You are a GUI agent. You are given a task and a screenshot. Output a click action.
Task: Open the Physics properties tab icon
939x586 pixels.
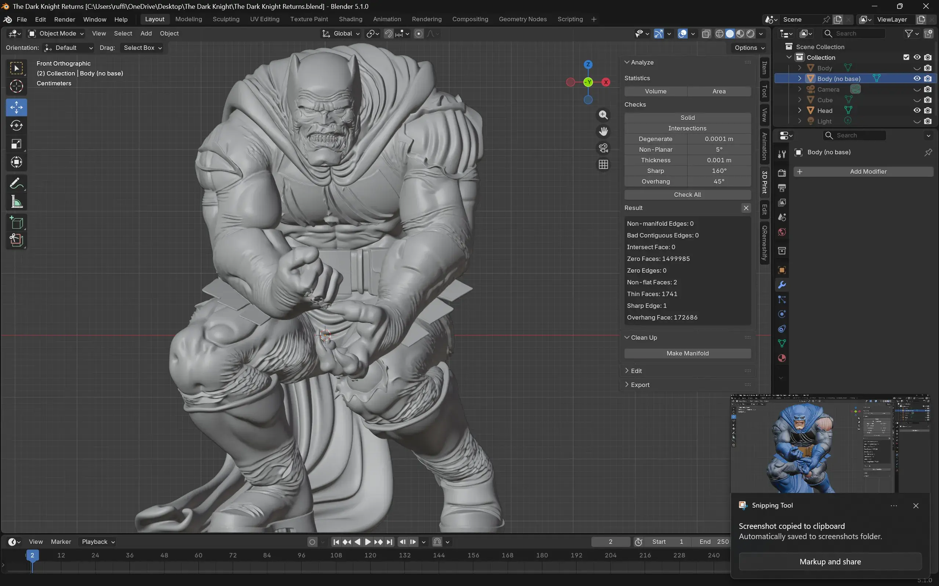[x=782, y=314]
